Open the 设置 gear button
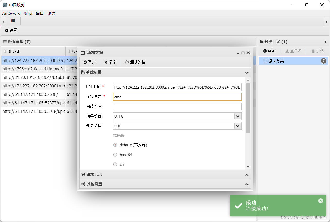 click(11, 30)
